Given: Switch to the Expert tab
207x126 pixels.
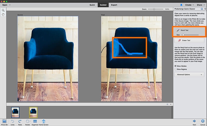Looking at the screenshot, I should point(114,5).
